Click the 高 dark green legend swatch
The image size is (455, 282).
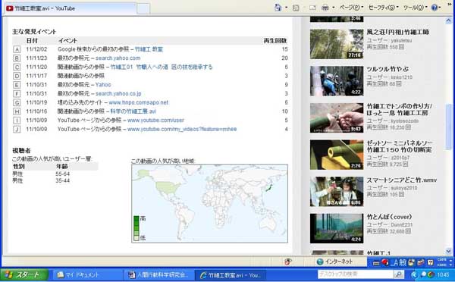tap(136, 218)
